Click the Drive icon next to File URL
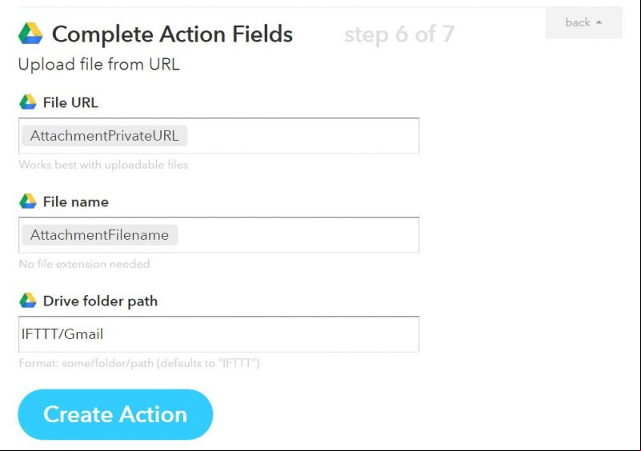The height and width of the screenshot is (451, 641). tap(28, 102)
